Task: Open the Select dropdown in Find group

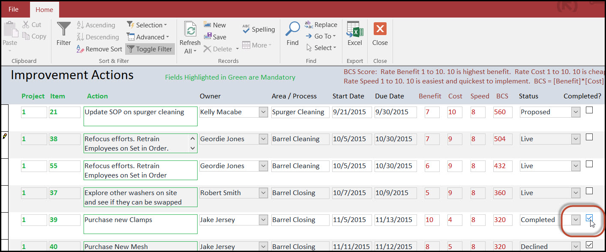Action: [x=321, y=48]
